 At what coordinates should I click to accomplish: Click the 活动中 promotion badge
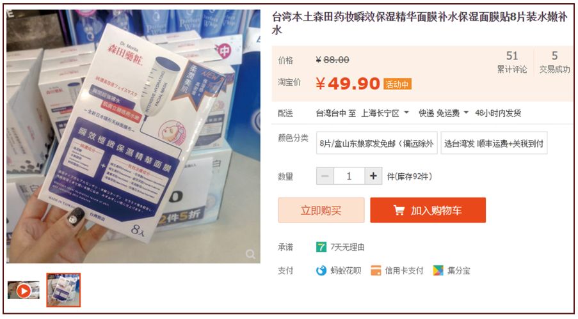tap(397, 84)
